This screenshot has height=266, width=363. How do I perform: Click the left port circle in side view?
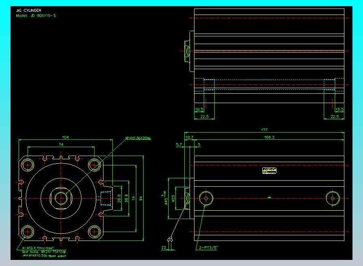207,198
